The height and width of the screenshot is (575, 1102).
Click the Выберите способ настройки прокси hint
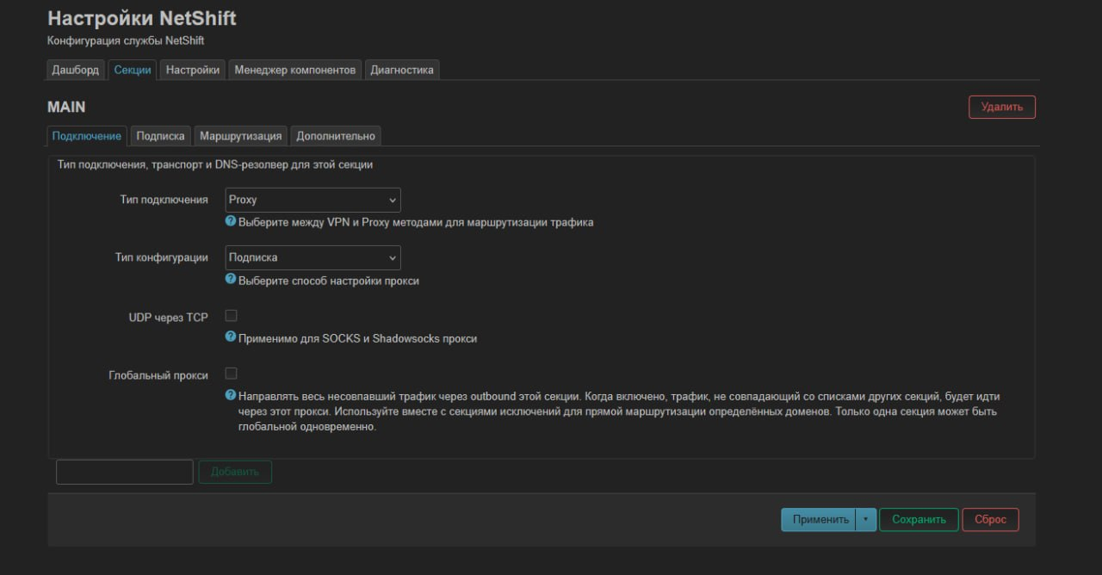329,281
